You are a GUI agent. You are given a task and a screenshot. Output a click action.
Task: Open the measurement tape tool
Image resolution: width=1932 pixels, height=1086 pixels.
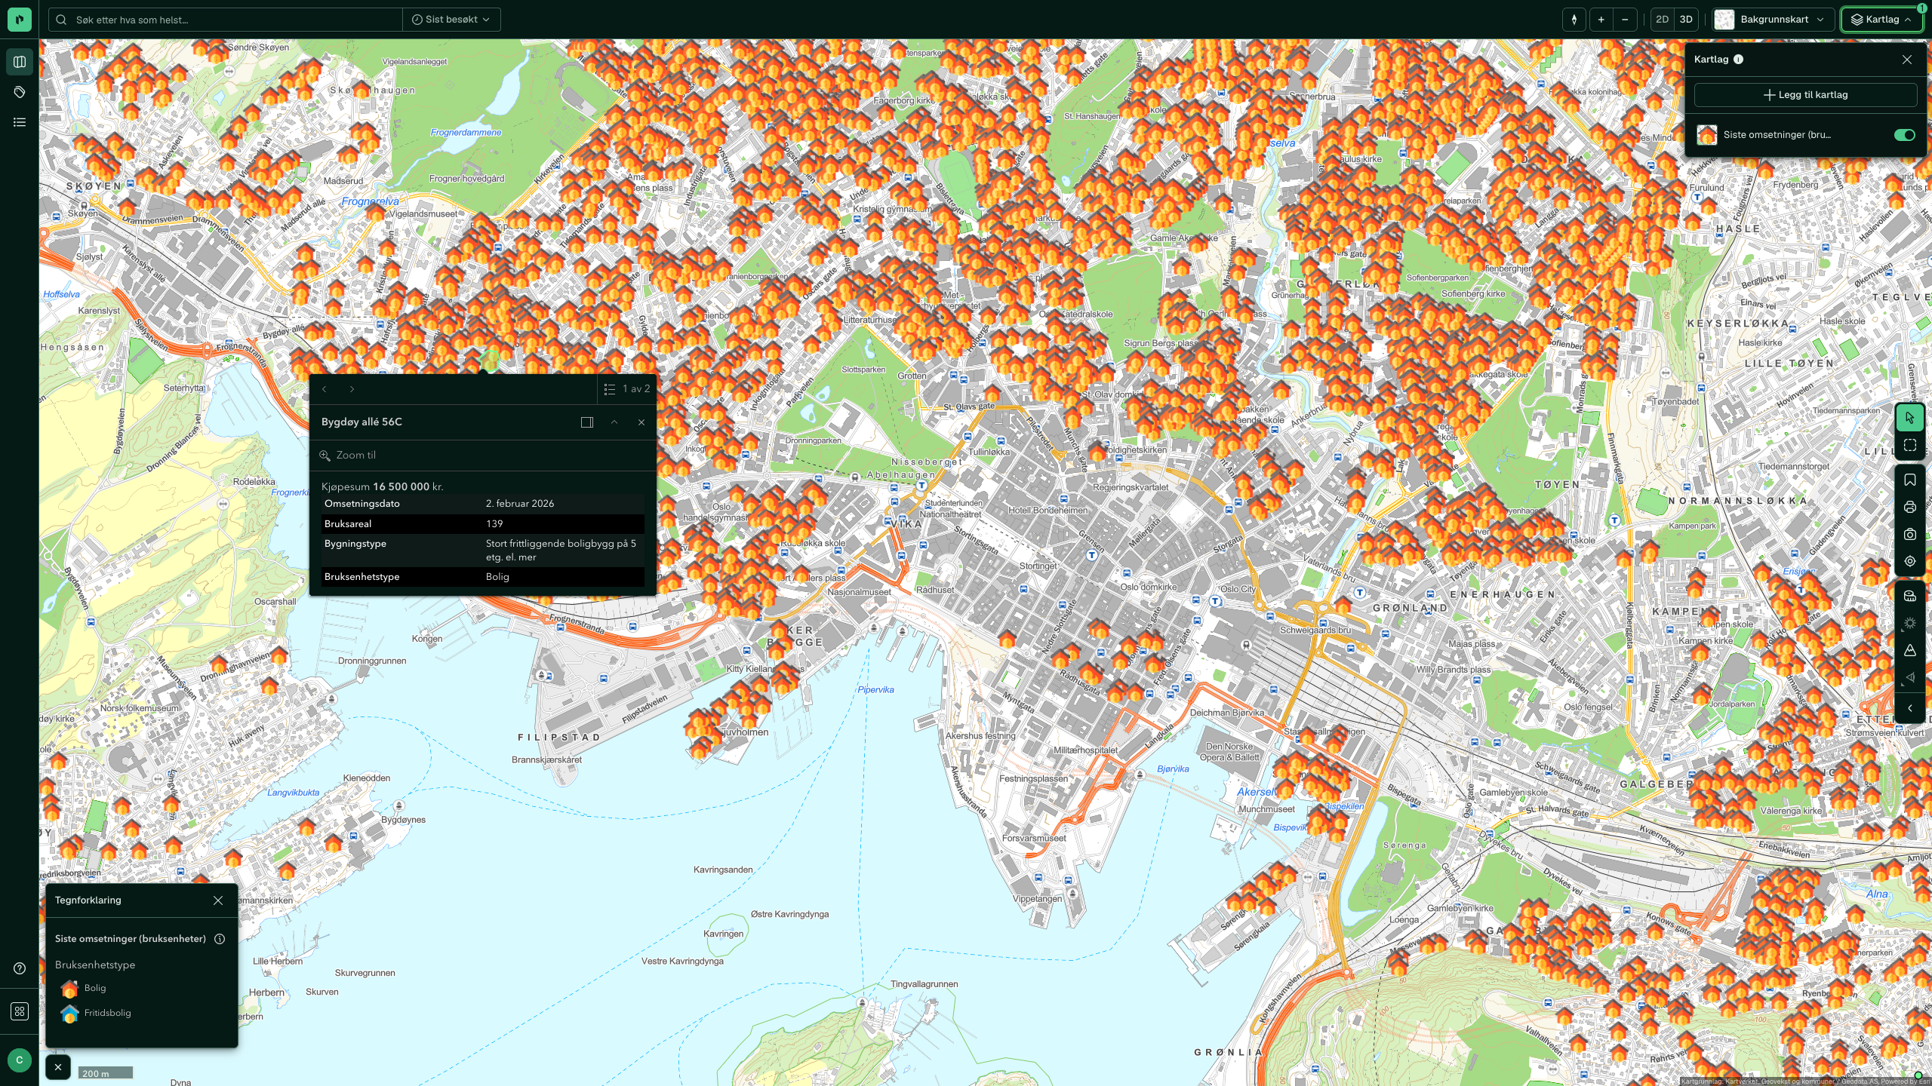[1910, 596]
